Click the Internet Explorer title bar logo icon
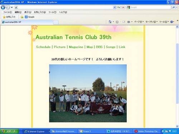The width and height of the screenshot is (179, 134). pos(2,2)
